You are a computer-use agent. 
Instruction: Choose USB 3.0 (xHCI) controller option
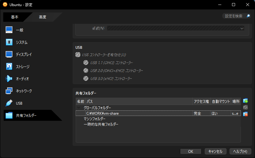(86, 79)
